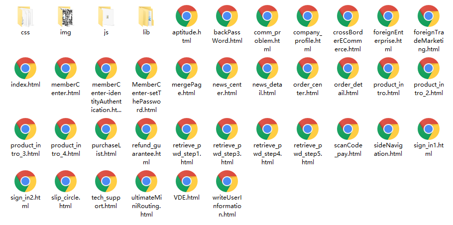Select the company_profile.html file
The height and width of the screenshot is (225, 453).
point(308,16)
